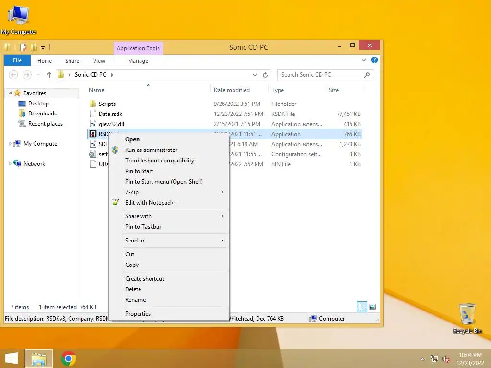Open the Customize Quick Access Toolbar dropdown
Image resolution: width=491 pixels, height=368 pixels.
43,48
